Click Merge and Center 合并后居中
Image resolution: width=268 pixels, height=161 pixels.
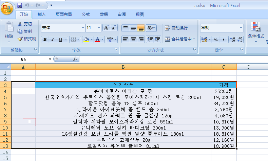(x=178, y=39)
